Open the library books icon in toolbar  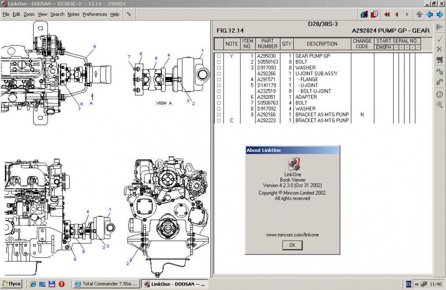click(x=364, y=14)
